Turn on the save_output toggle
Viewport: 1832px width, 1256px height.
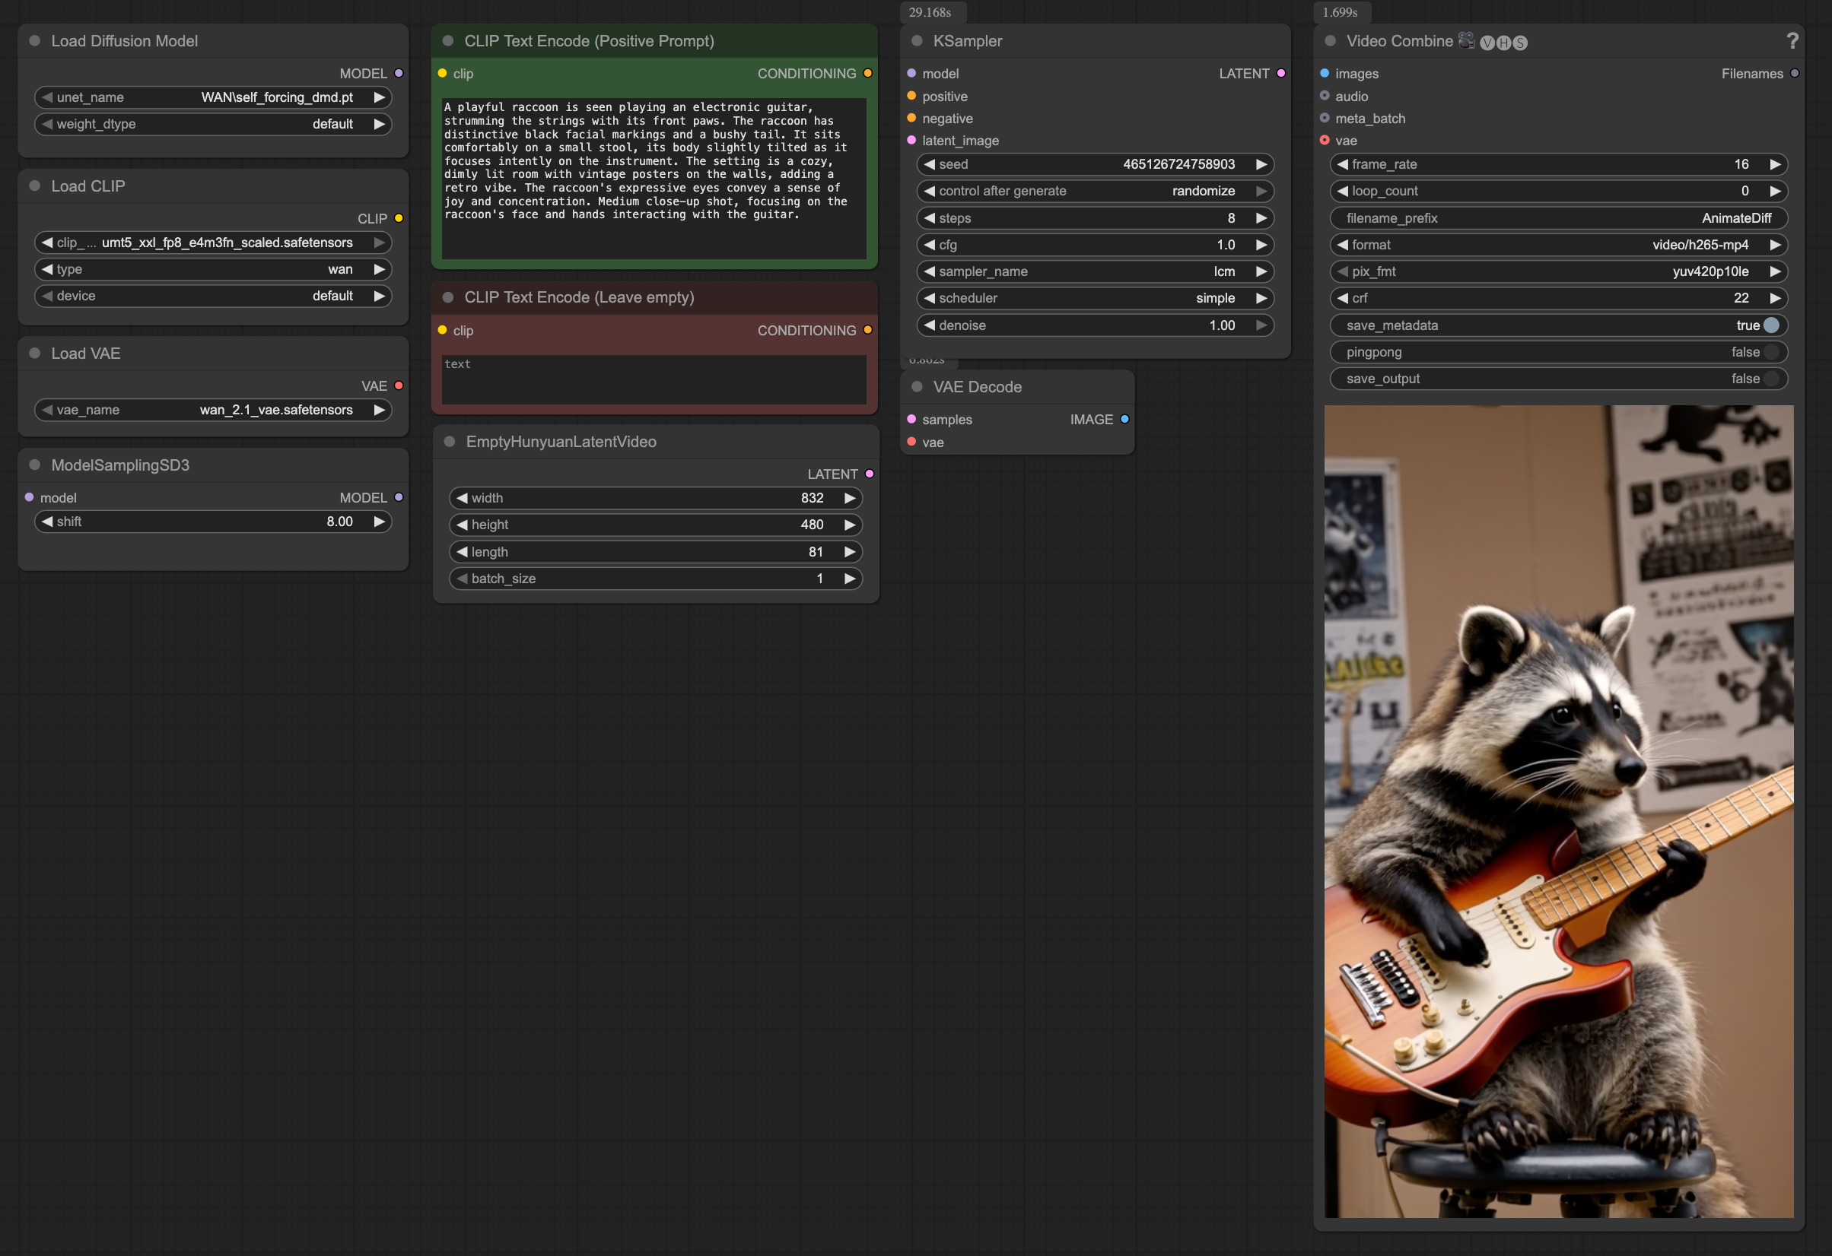[1771, 379]
